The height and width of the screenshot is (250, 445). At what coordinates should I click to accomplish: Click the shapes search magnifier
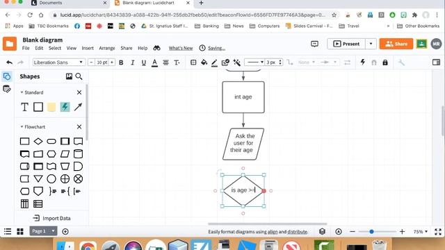pos(79,76)
